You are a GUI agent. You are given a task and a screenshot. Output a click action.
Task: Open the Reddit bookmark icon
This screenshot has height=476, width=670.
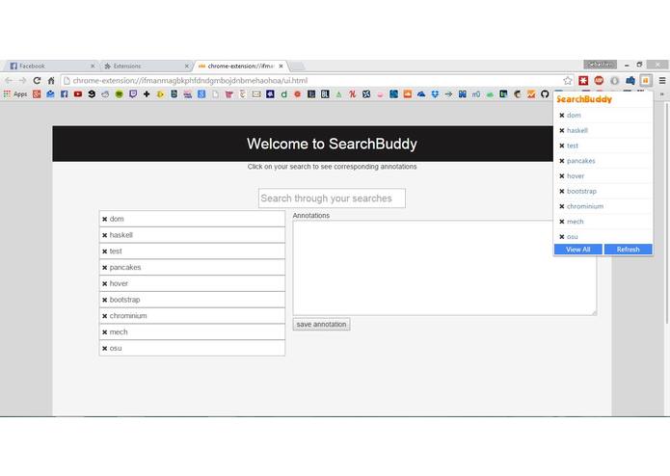pyautogui.click(x=105, y=94)
